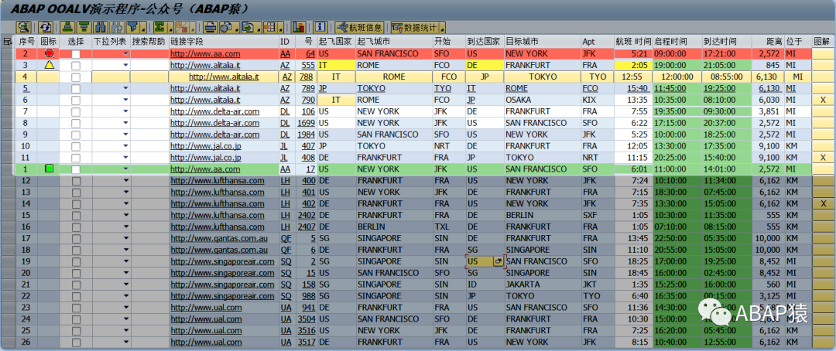Tick the selection checkbox in row 7
Image resolution: width=836 pixels, height=351 pixels.
pyautogui.click(x=76, y=111)
